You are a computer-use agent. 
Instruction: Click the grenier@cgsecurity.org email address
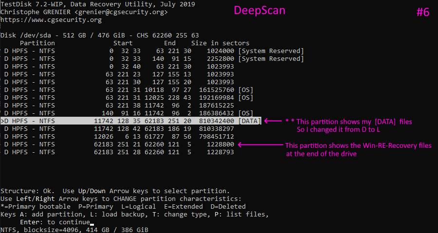(121, 12)
